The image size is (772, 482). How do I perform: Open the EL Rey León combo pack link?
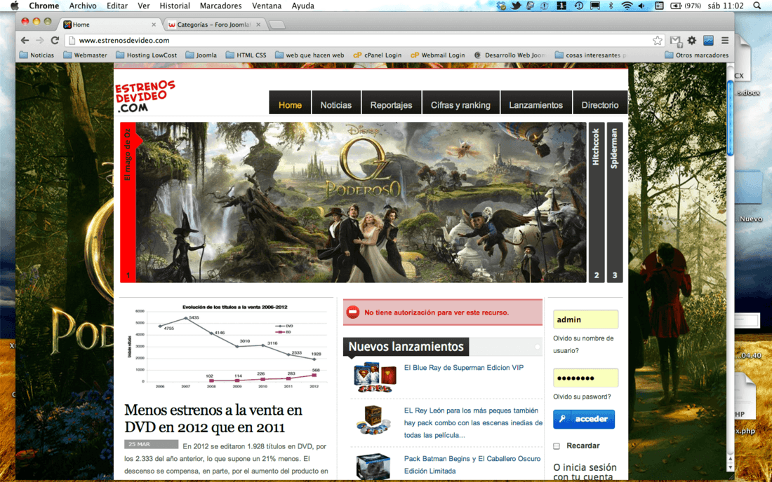(x=473, y=422)
